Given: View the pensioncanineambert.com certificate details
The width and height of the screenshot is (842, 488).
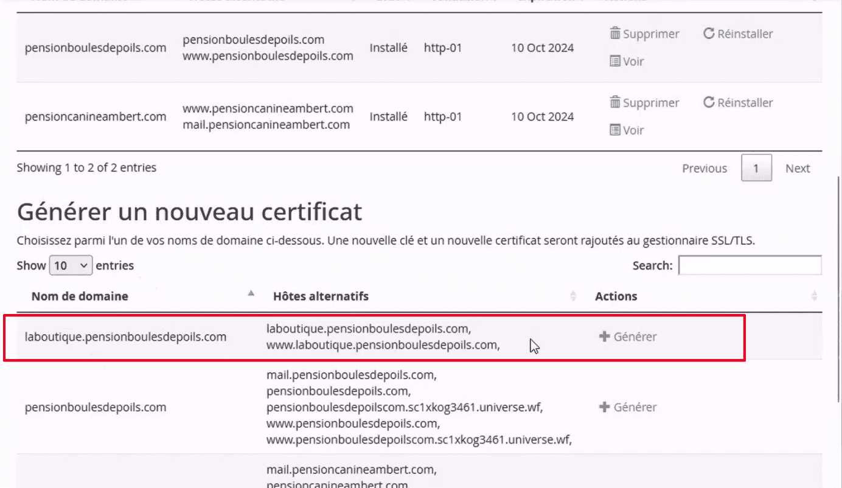Looking at the screenshot, I should click(627, 130).
